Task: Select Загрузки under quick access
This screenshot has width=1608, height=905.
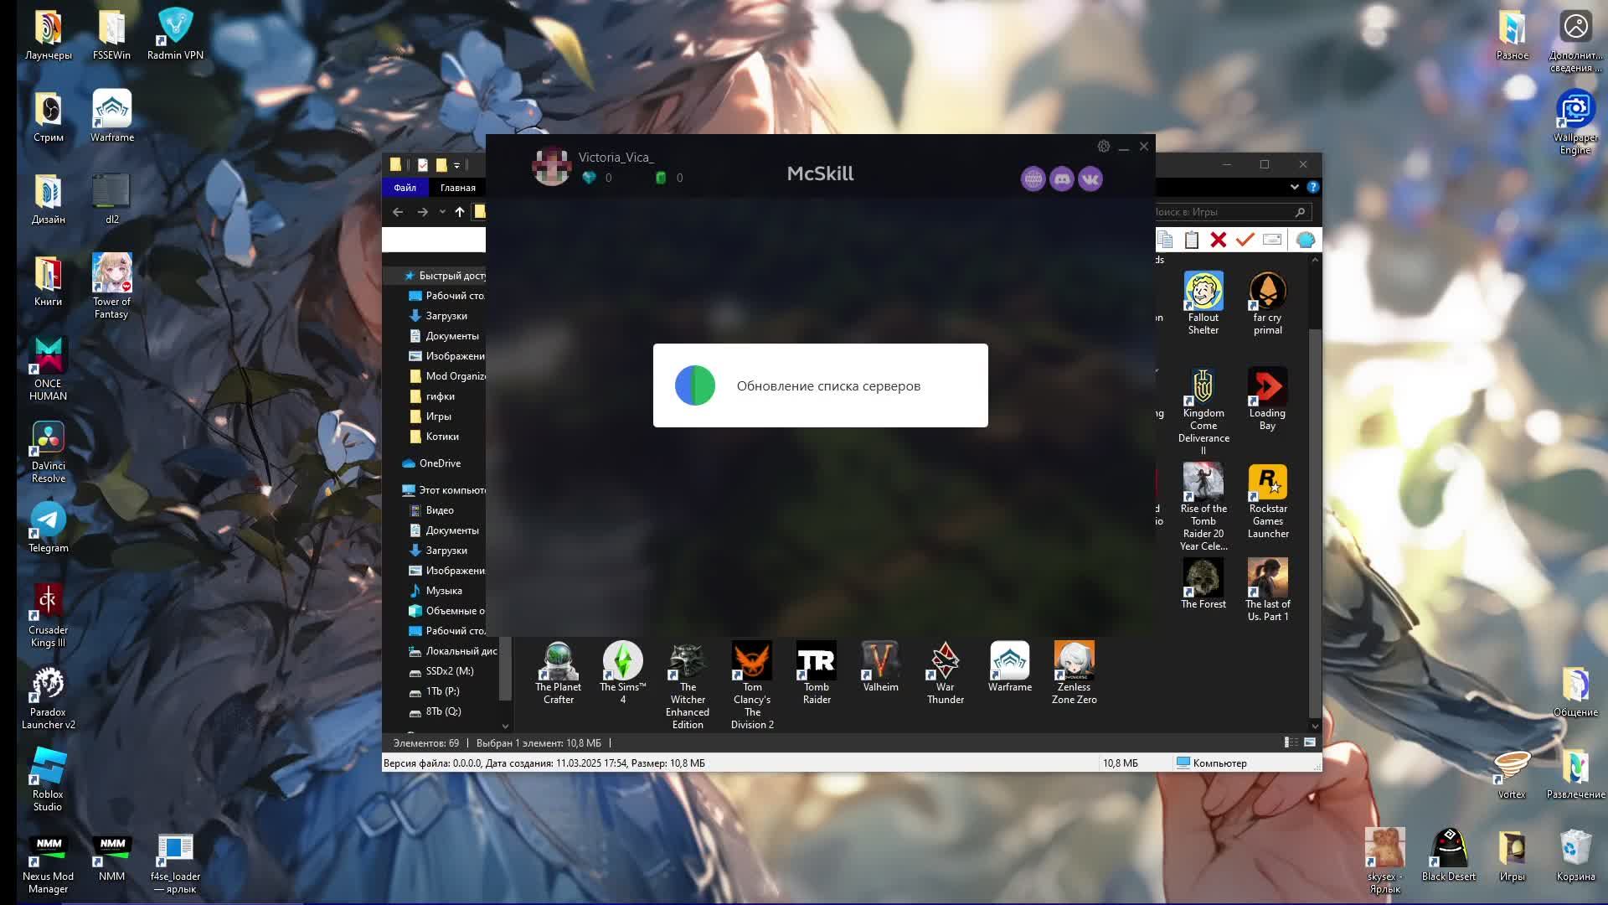Action: [446, 316]
